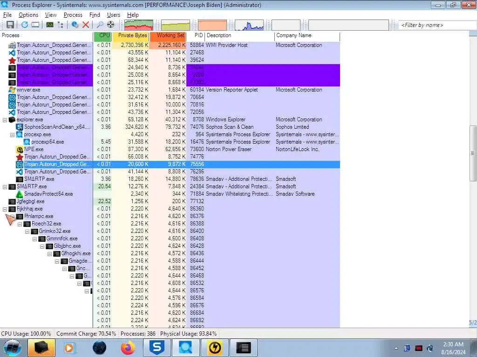Open Firefox from the taskbar
This screenshot has width=477, height=357.
(128, 348)
